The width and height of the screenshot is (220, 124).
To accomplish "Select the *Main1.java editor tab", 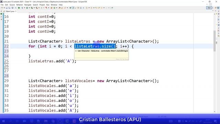I will pos(10,11).
